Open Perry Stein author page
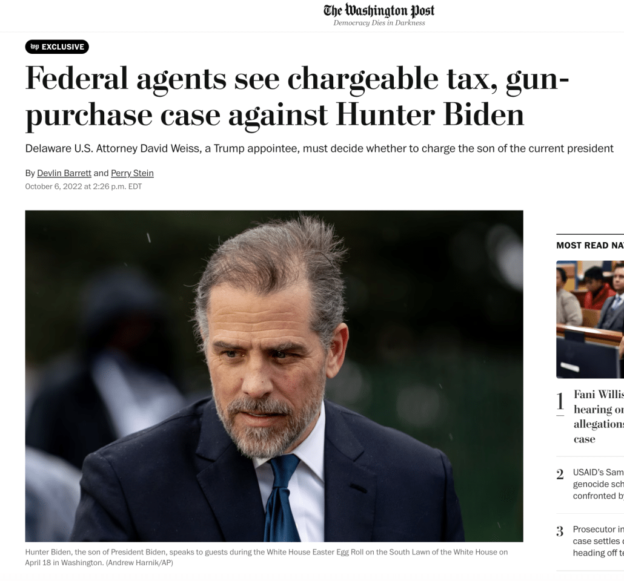 [x=132, y=173]
